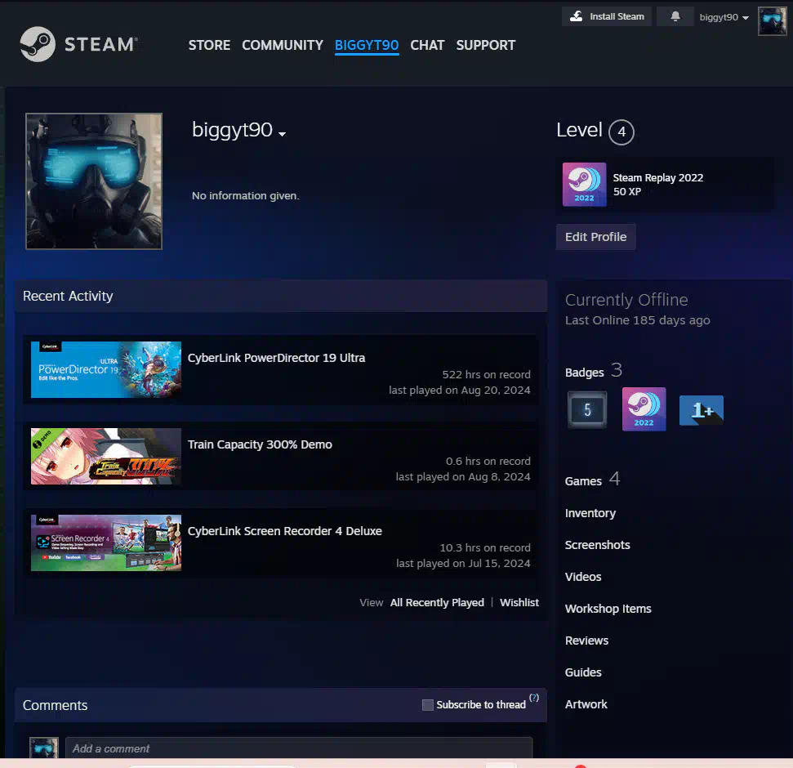Screen dimensions: 793x768
Task: Open the Train Capacity 300% Demo thumbnail
Action: 106,457
